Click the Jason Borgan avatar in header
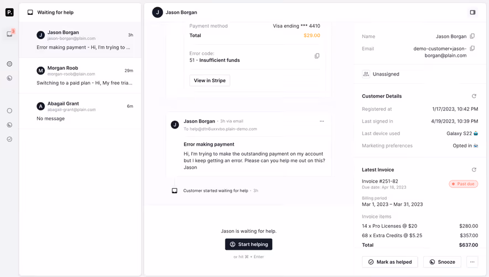This screenshot has width=489, height=277. (x=157, y=12)
